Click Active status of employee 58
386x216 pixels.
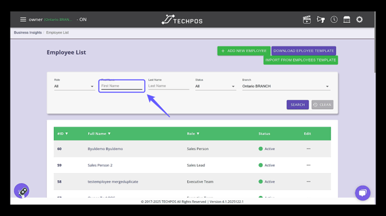[x=267, y=182]
